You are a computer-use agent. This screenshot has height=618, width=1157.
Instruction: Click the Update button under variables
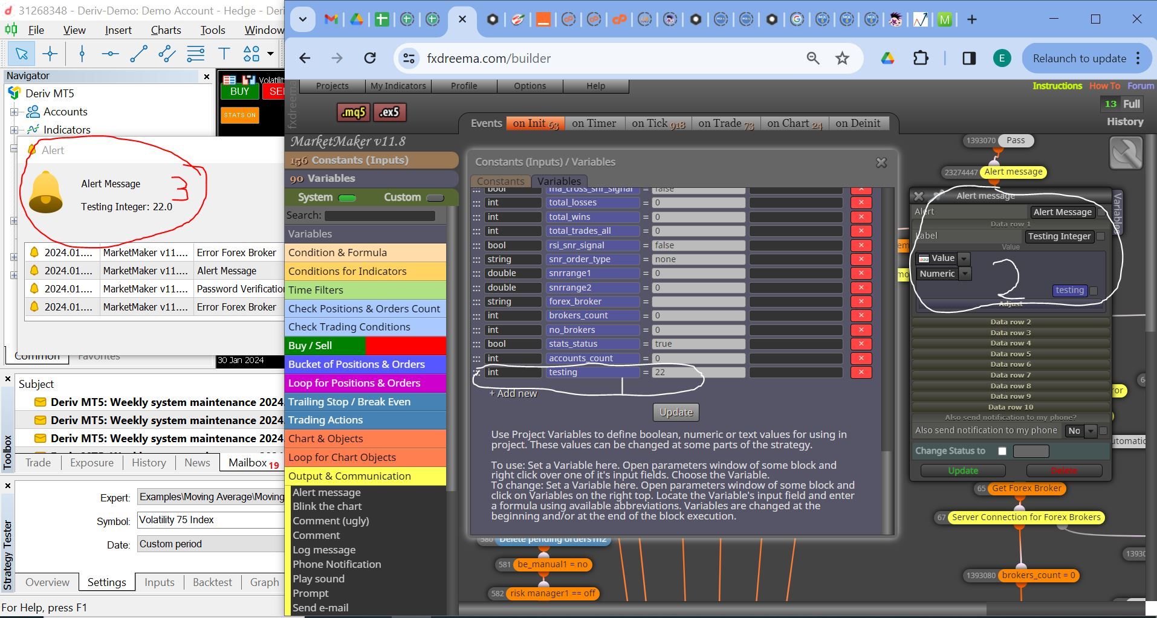676,412
